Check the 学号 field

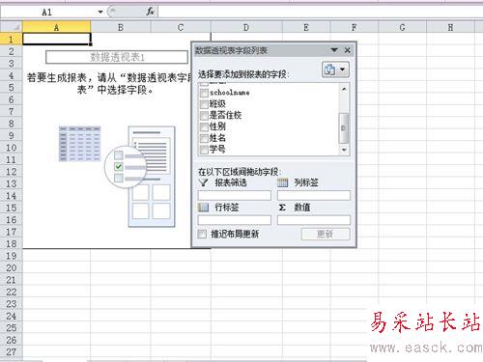(x=204, y=150)
